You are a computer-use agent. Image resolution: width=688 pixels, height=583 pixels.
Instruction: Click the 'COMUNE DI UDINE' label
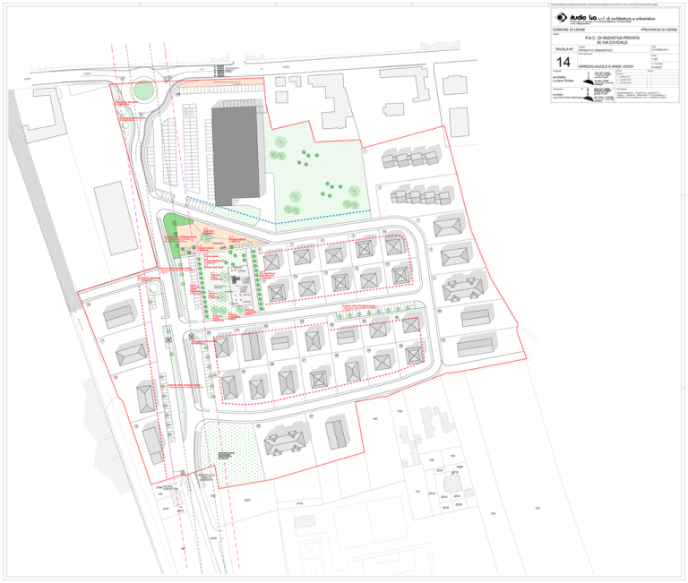571,30
